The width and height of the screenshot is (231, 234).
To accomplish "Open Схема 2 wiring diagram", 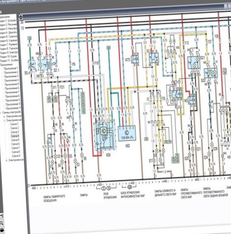I will (x=15, y=128).
